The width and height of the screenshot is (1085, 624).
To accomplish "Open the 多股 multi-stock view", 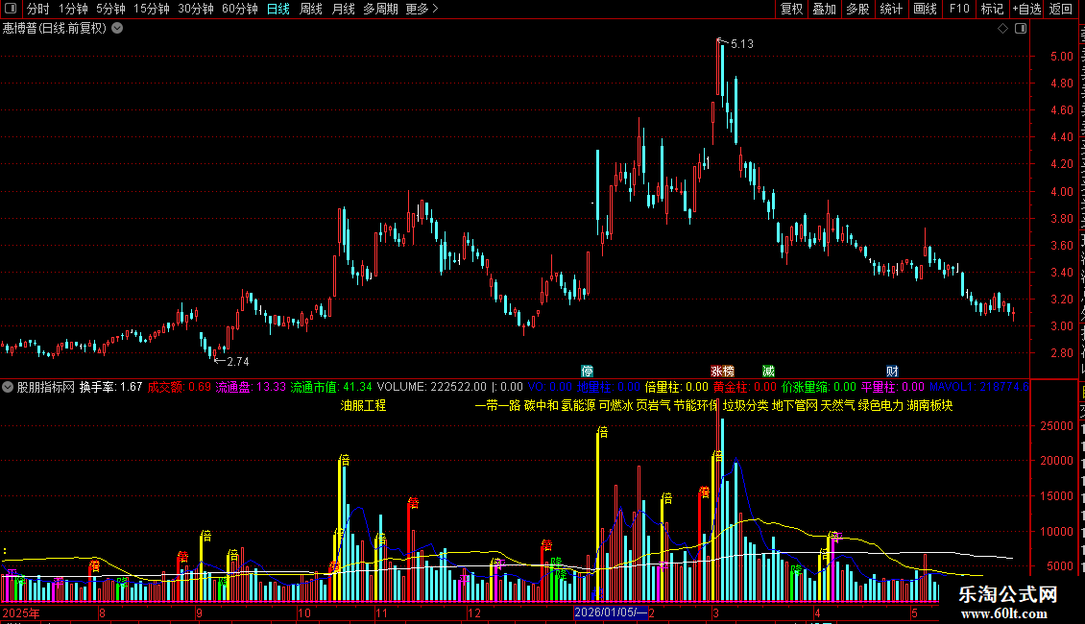I will [x=857, y=9].
